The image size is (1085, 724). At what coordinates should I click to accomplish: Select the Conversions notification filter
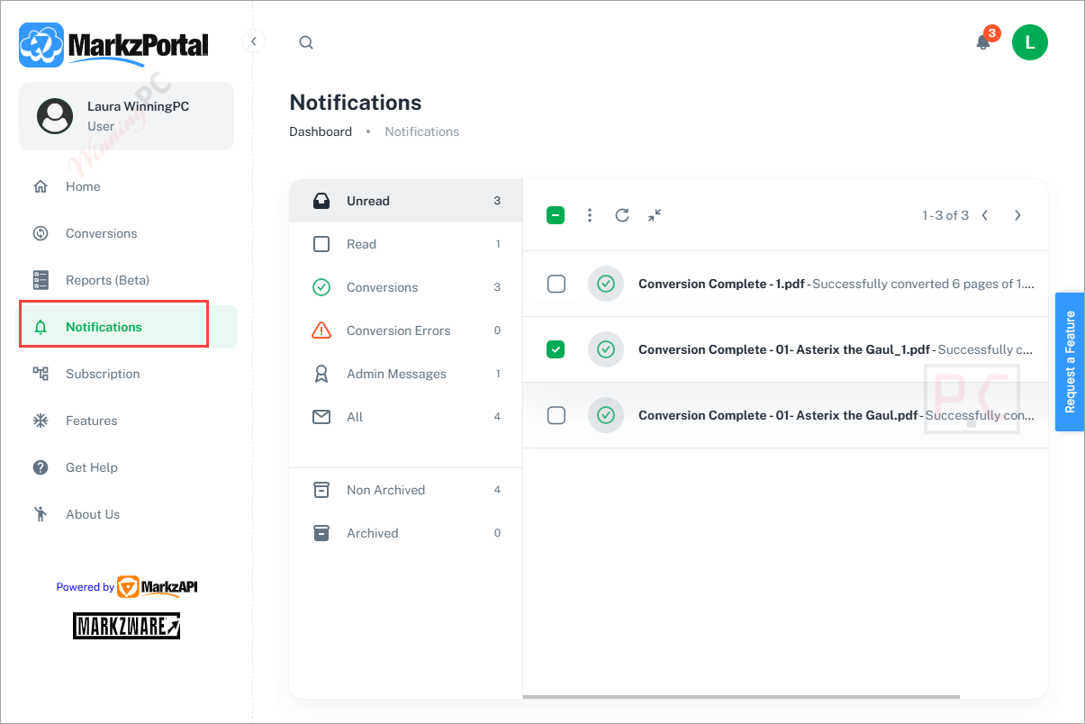pyautogui.click(x=405, y=287)
